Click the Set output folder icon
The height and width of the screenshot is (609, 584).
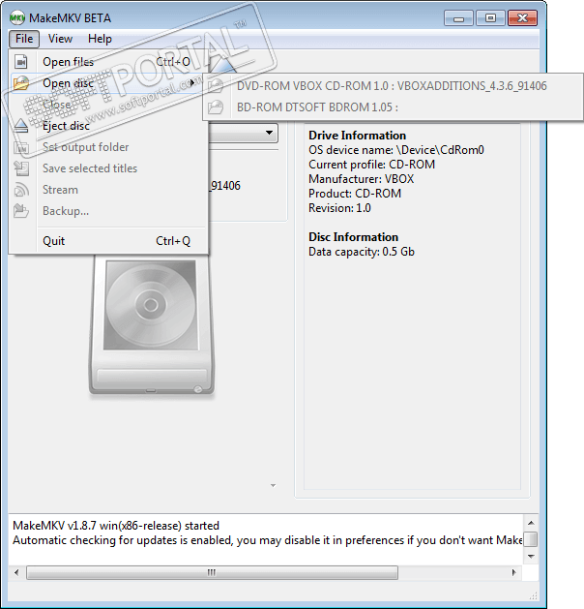click(x=21, y=147)
